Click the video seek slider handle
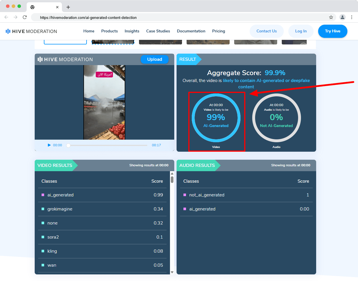This screenshot has width=358, height=281. coord(68,145)
